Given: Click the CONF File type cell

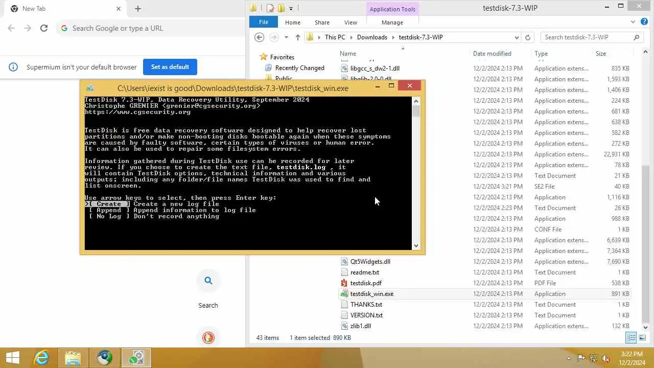Looking at the screenshot, I should (x=548, y=229).
